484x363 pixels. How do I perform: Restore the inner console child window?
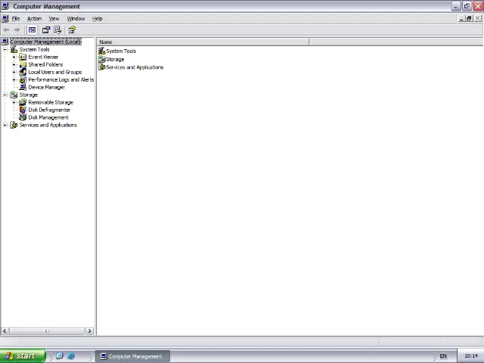(469, 18)
